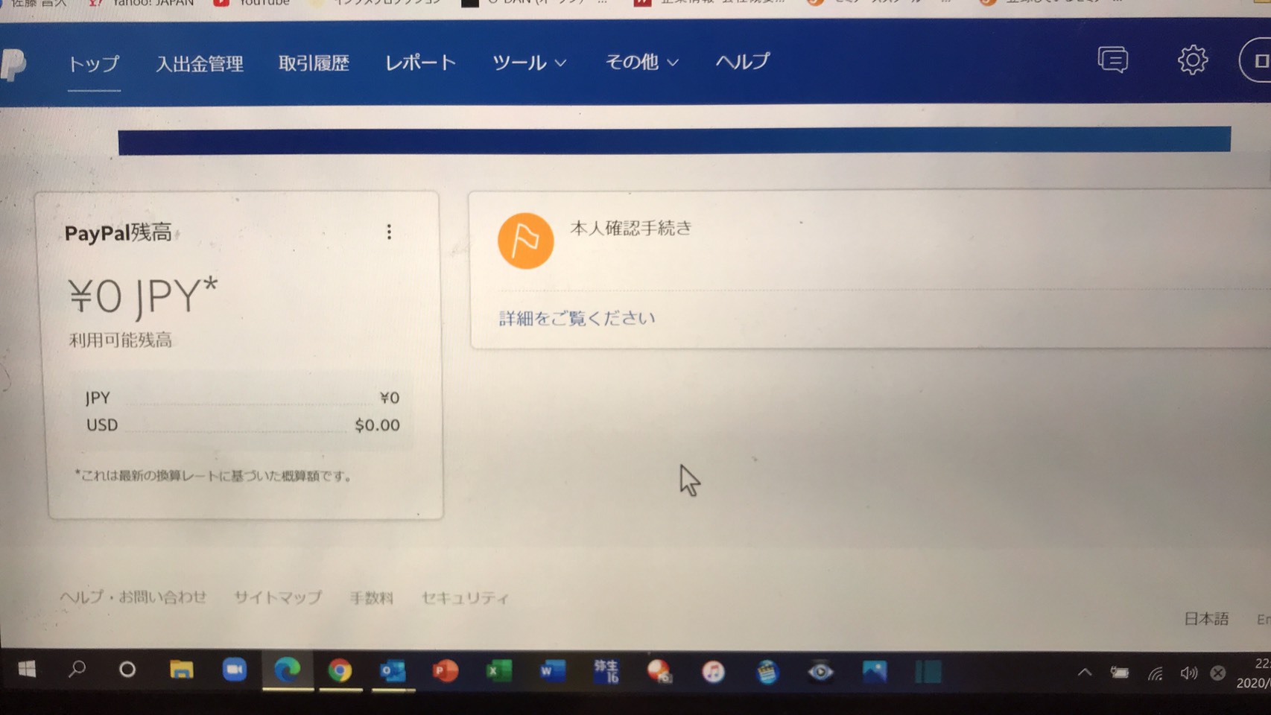Screen dimensions: 1271x715
Task: Open 取引履歴 transaction history
Action: (x=314, y=63)
